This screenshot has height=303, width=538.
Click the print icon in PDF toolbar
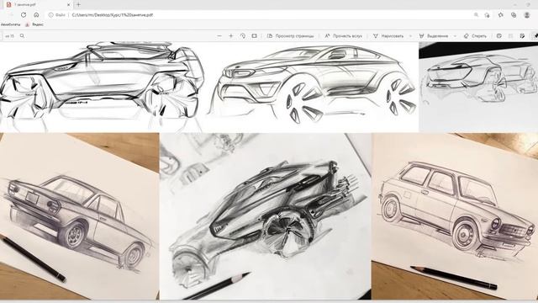499,35
